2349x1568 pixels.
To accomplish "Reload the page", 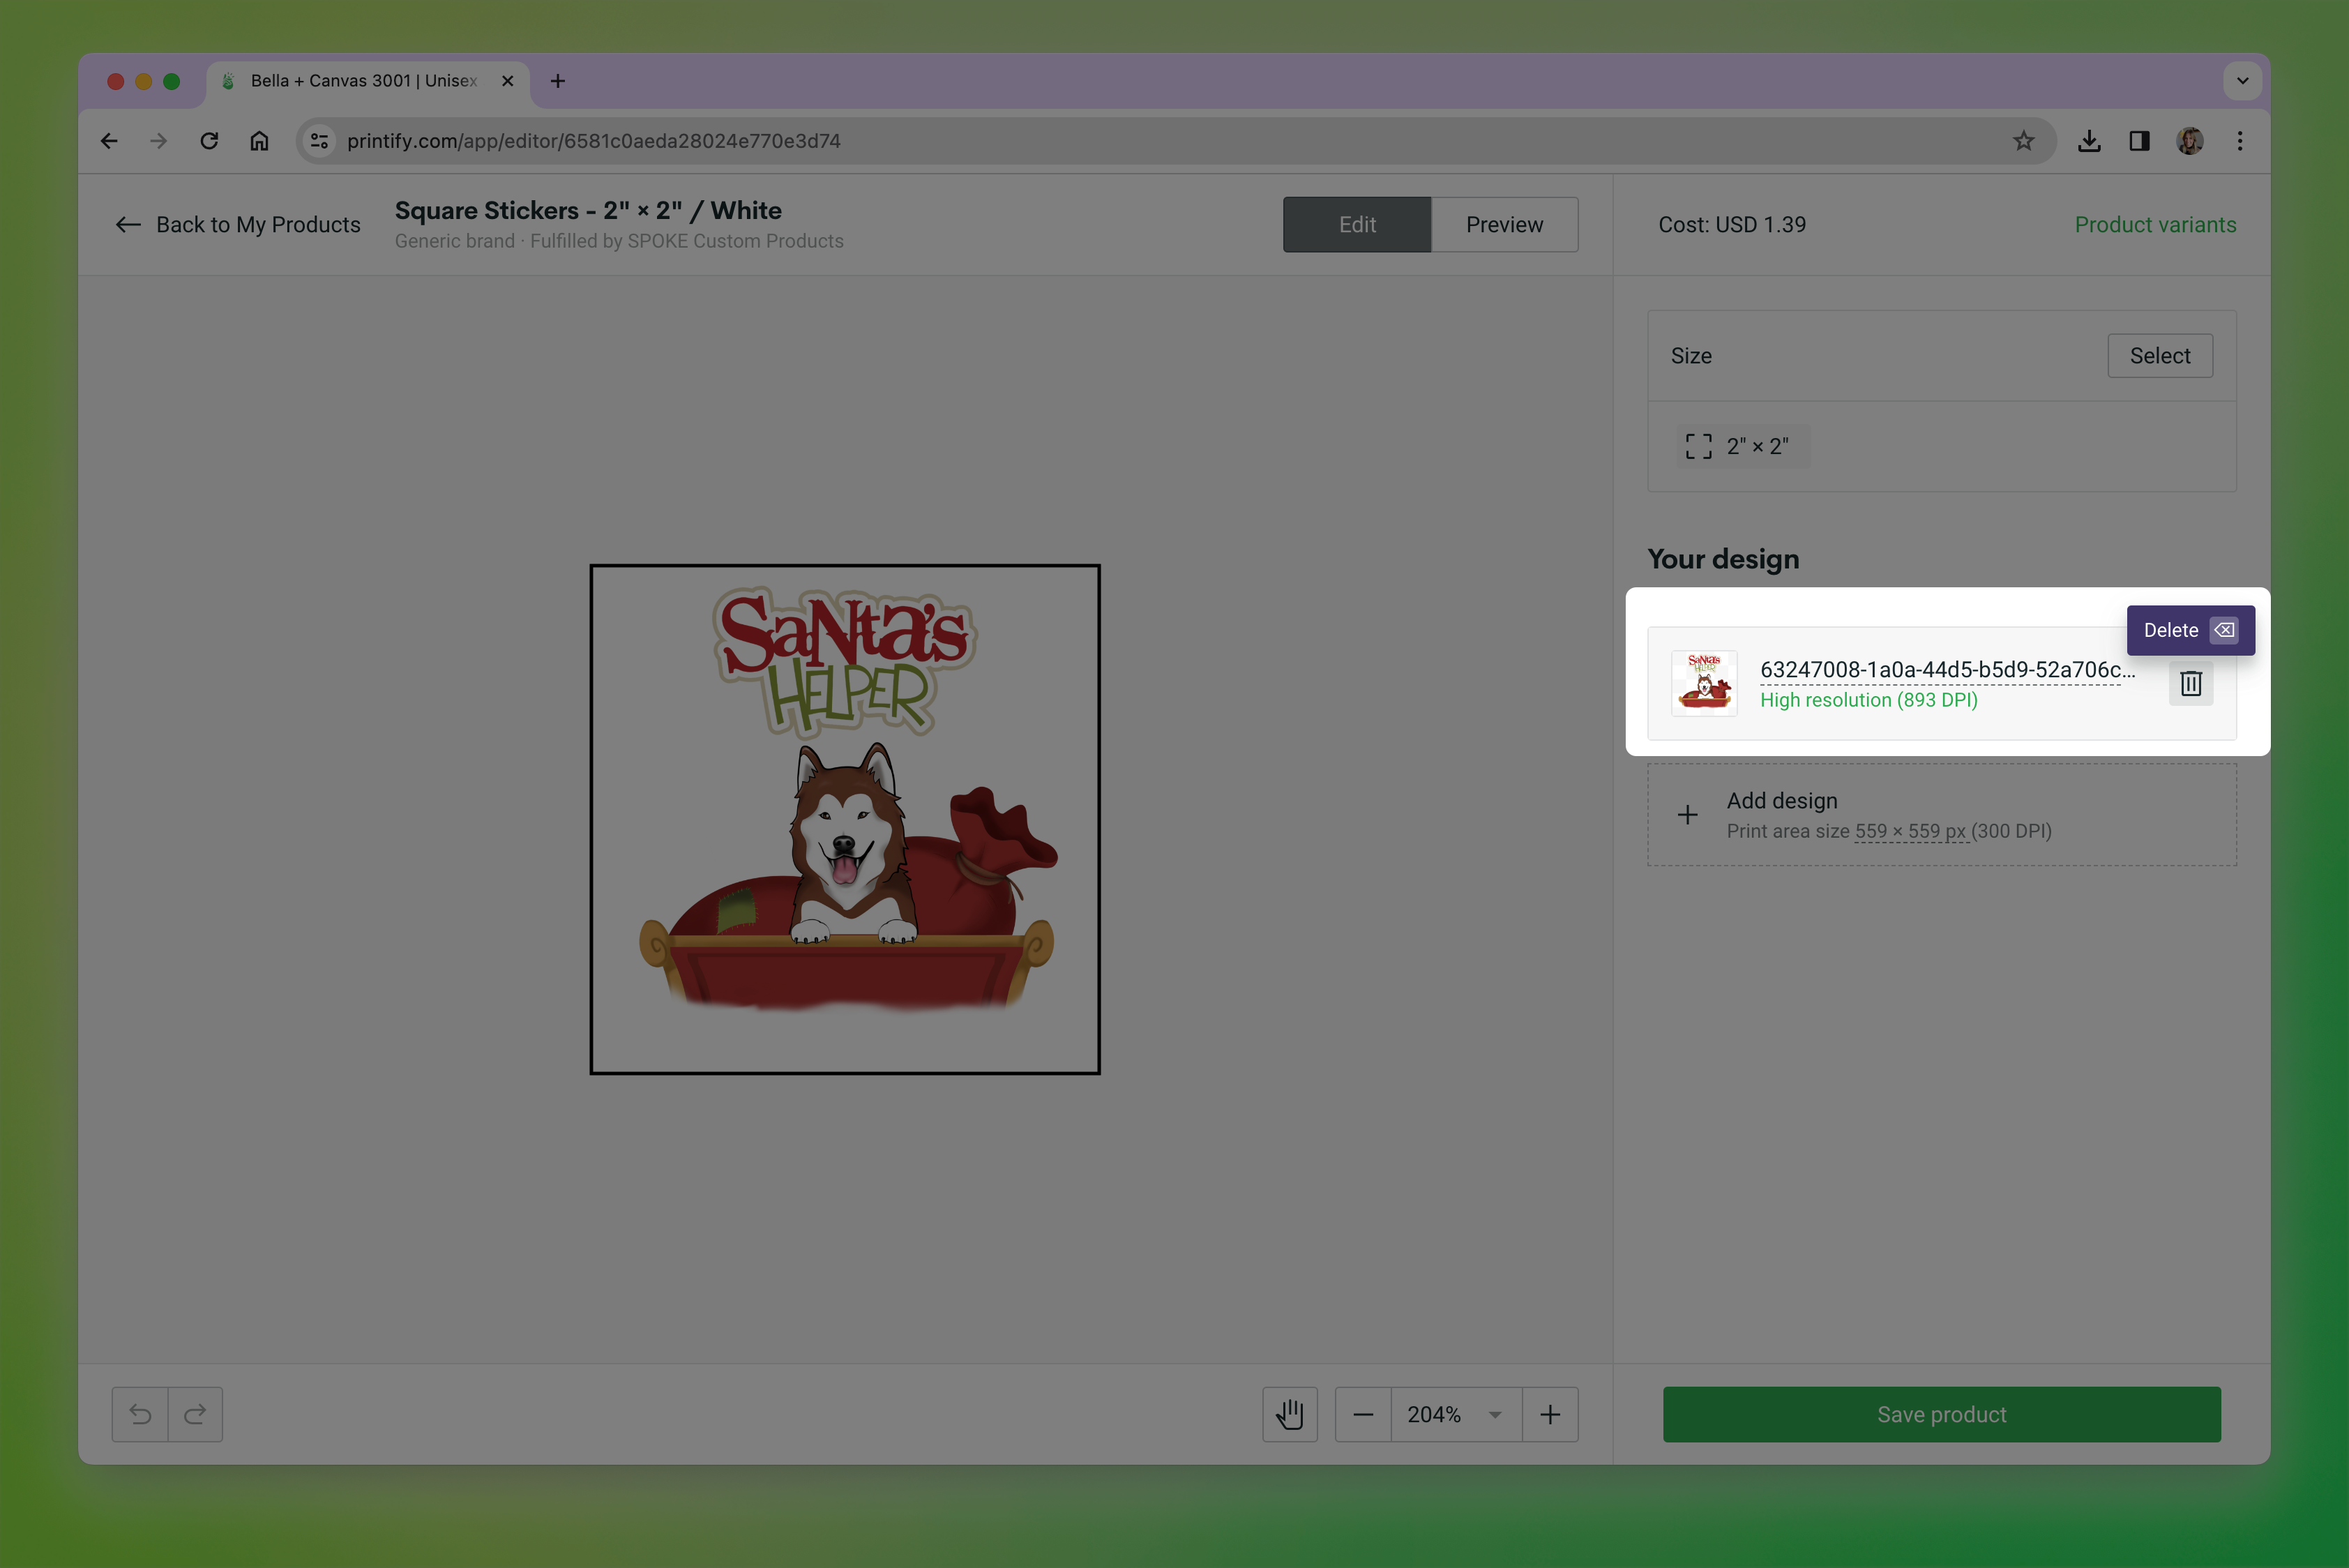I will pos(209,141).
